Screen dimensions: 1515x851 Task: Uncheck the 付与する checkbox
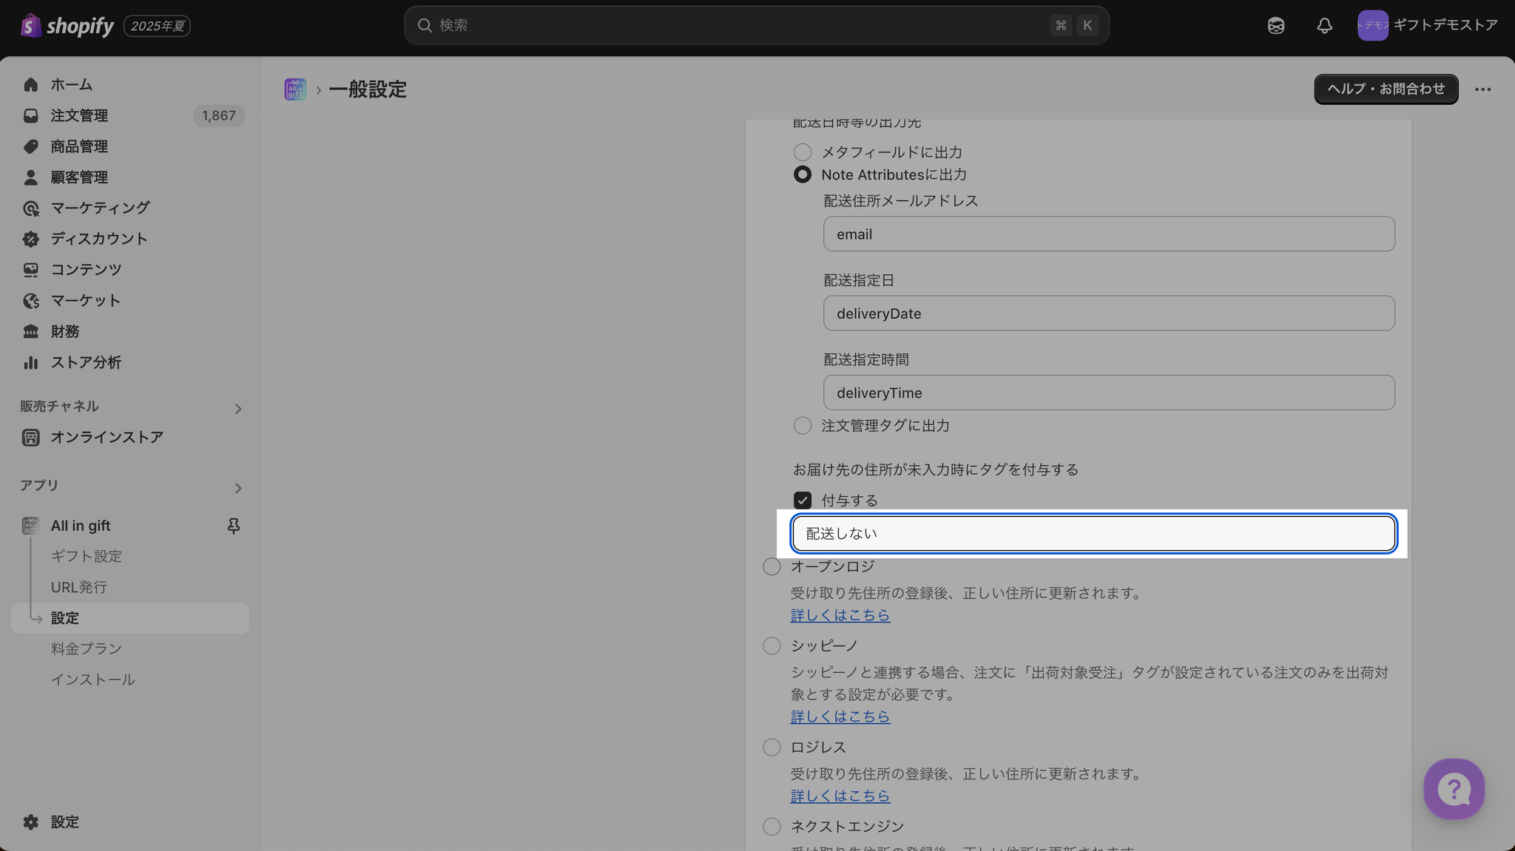pos(803,501)
